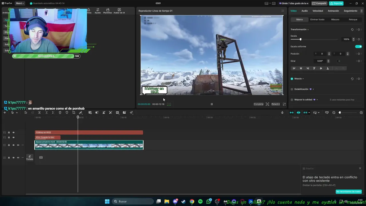366x206 pixels.
Task: Click the split clip tool icon
Action: point(39,113)
